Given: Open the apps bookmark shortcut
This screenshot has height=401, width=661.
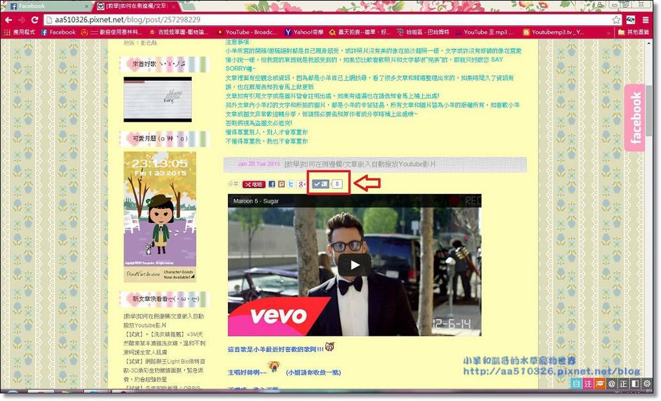Looking at the screenshot, I should pyautogui.click(x=19, y=32).
